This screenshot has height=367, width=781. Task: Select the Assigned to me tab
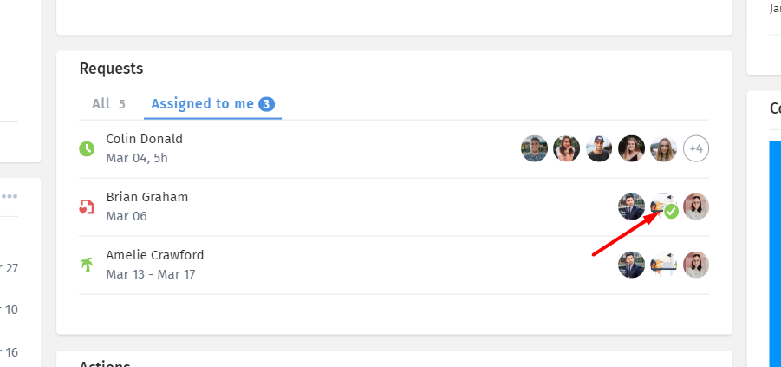pyautogui.click(x=212, y=104)
